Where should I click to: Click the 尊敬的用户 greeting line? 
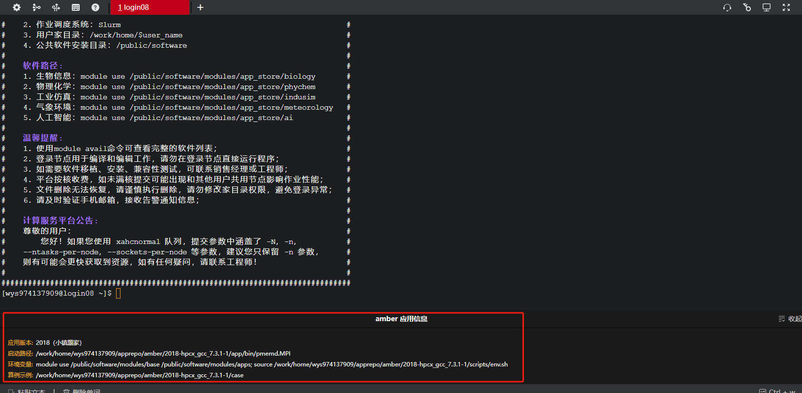click(47, 231)
